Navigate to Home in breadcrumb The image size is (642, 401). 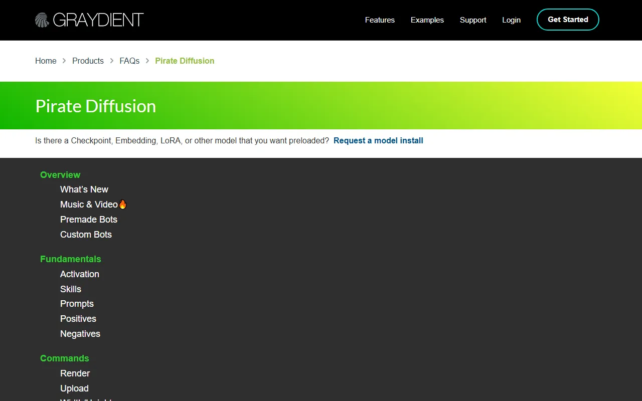pos(46,61)
